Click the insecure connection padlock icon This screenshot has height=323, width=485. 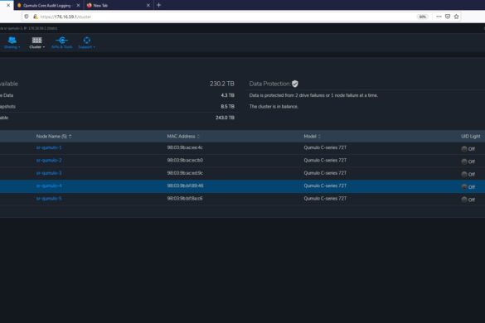click(x=36, y=17)
